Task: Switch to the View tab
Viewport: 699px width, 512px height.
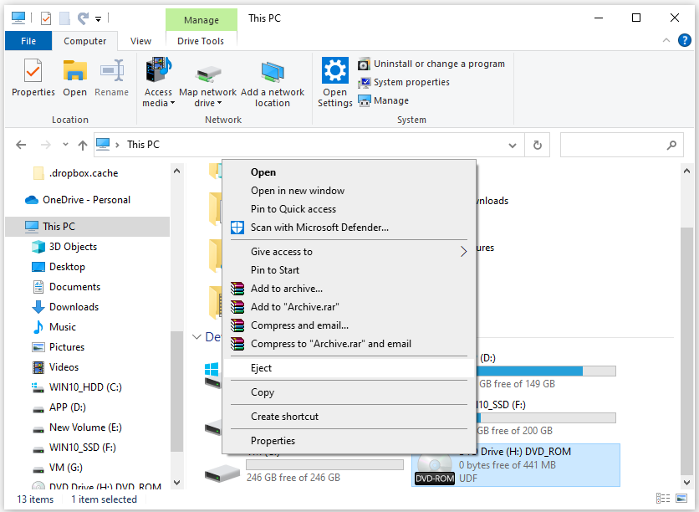Action: click(140, 41)
